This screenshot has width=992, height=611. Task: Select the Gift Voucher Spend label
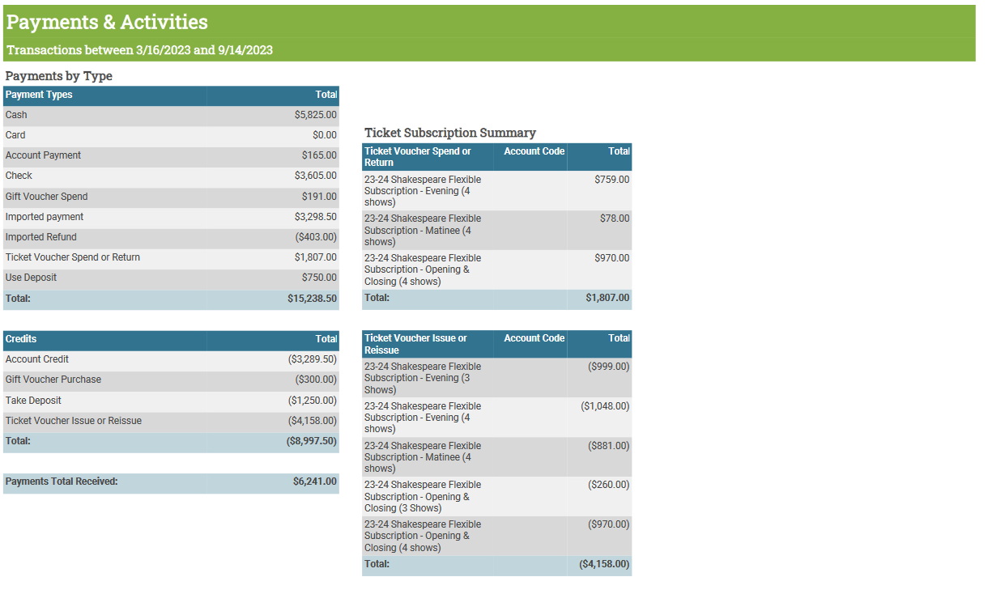coord(46,197)
